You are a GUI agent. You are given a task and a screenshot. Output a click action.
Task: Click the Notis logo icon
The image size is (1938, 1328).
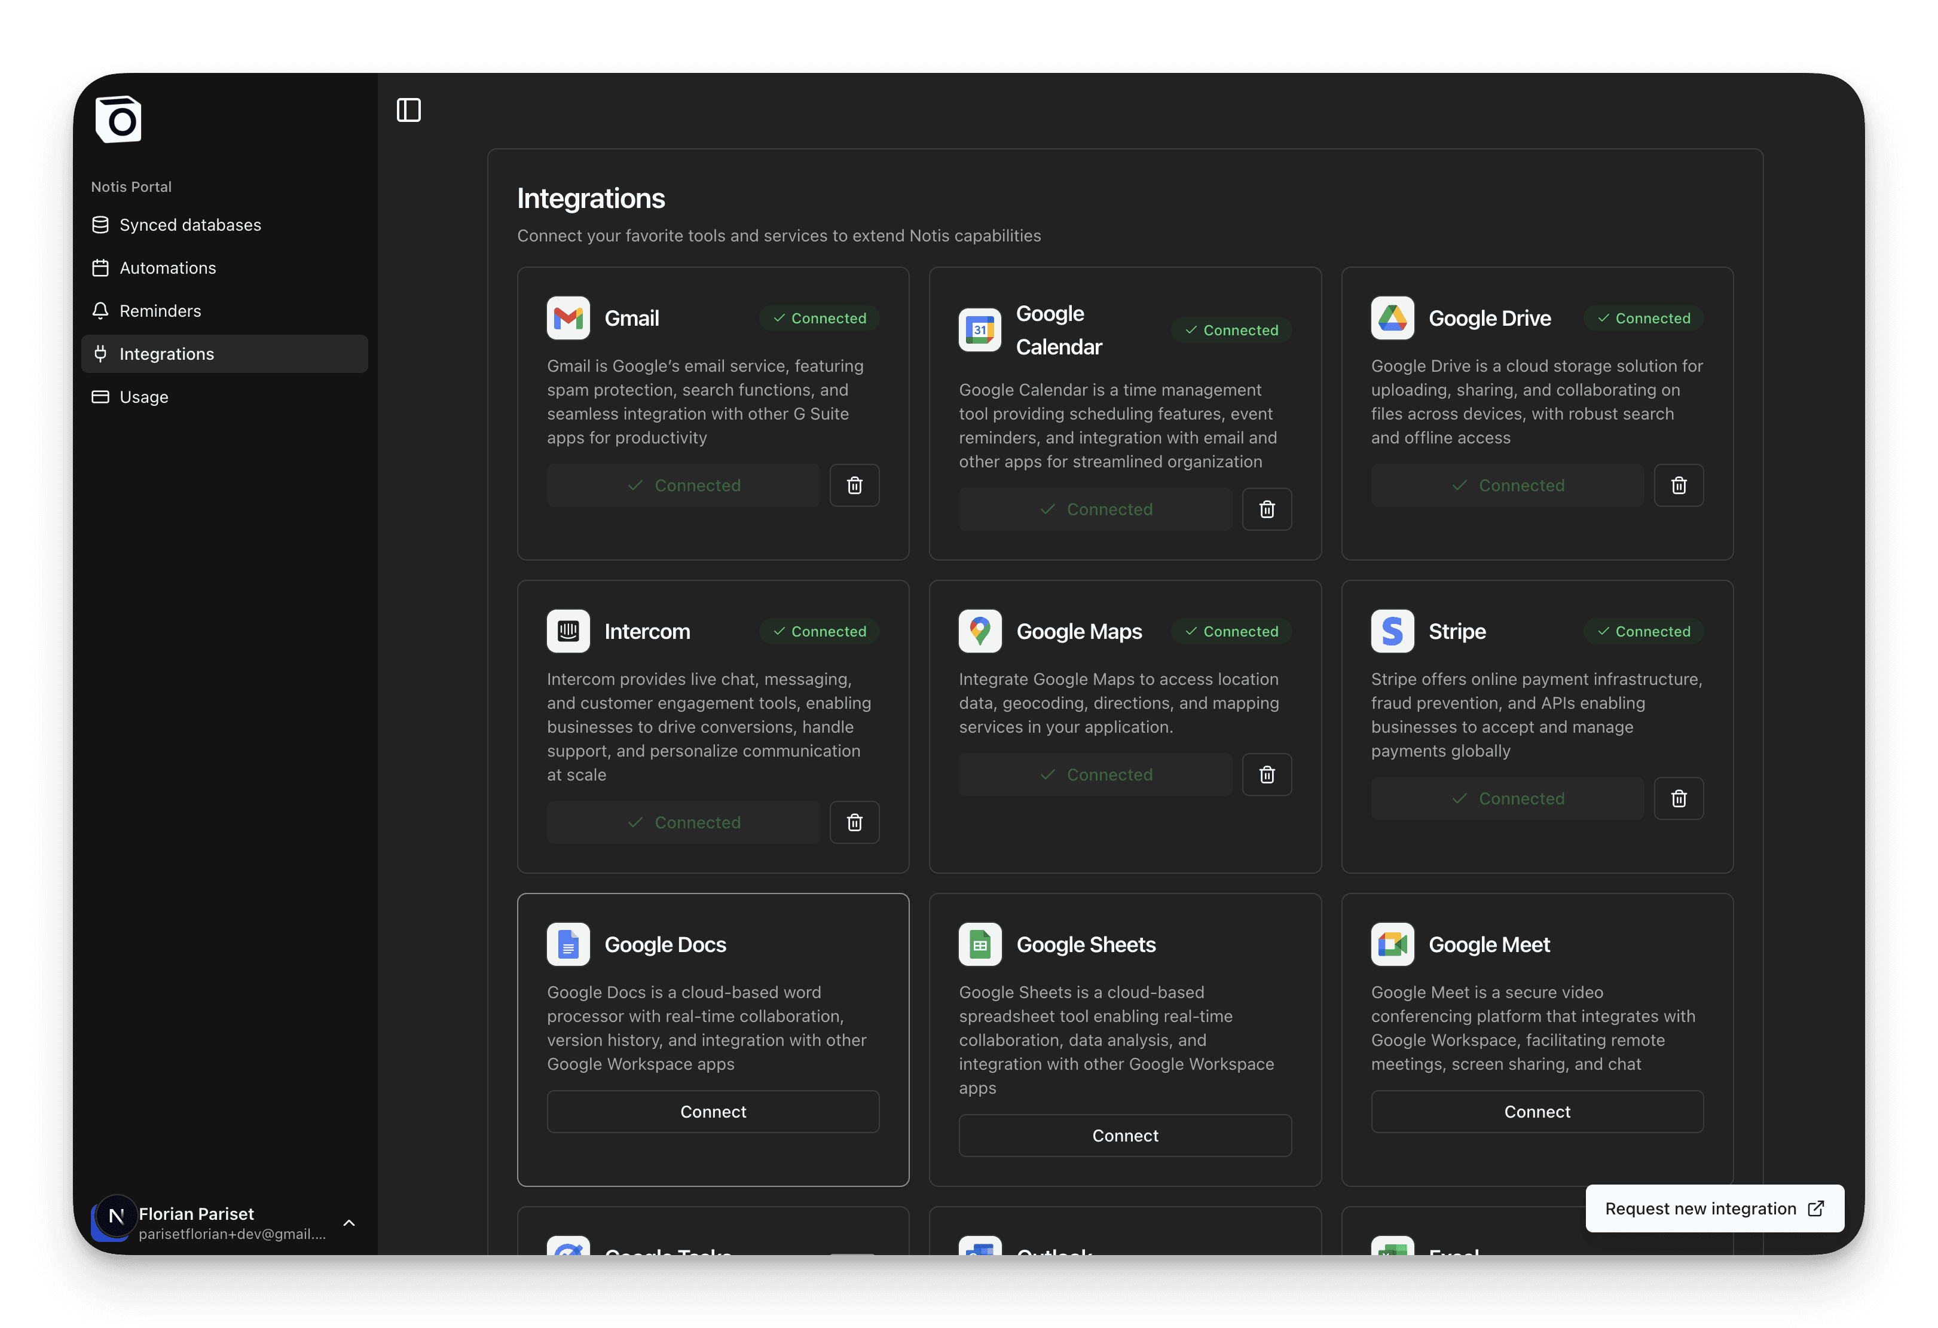point(118,119)
